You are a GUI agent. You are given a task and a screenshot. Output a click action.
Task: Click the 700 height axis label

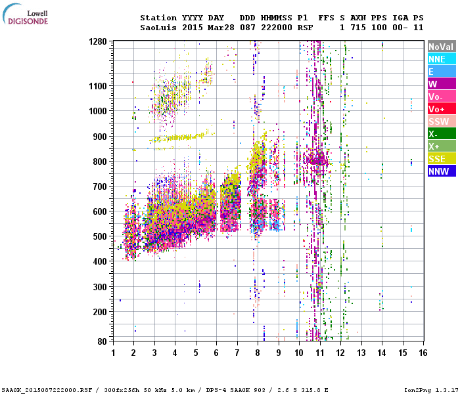pos(100,186)
